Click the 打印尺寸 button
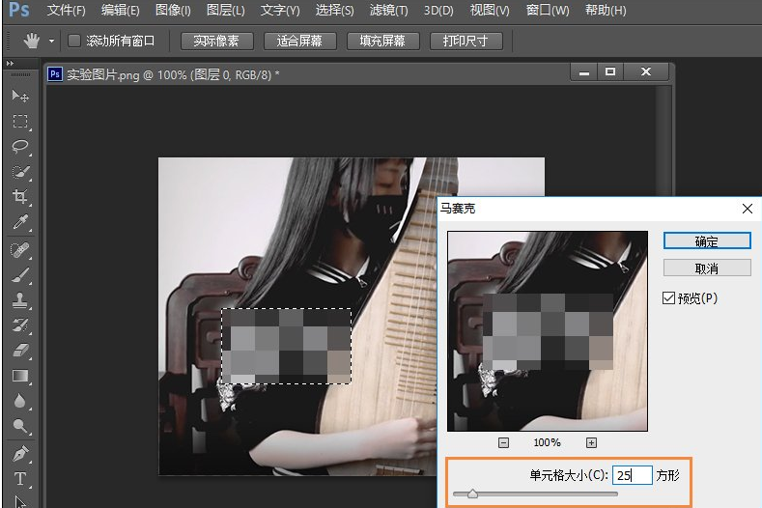The image size is (762, 508). [466, 41]
